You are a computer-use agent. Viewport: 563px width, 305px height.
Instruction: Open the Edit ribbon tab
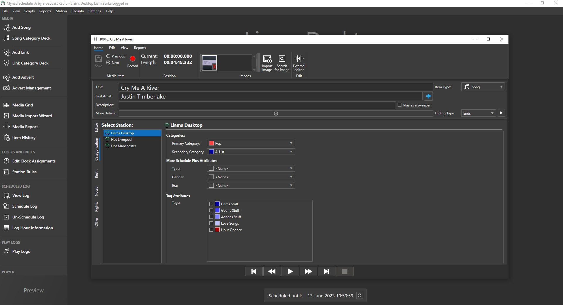112,48
